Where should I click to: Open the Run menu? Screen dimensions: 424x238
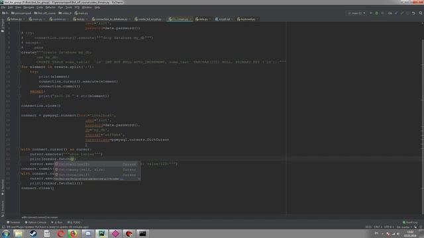60,7
